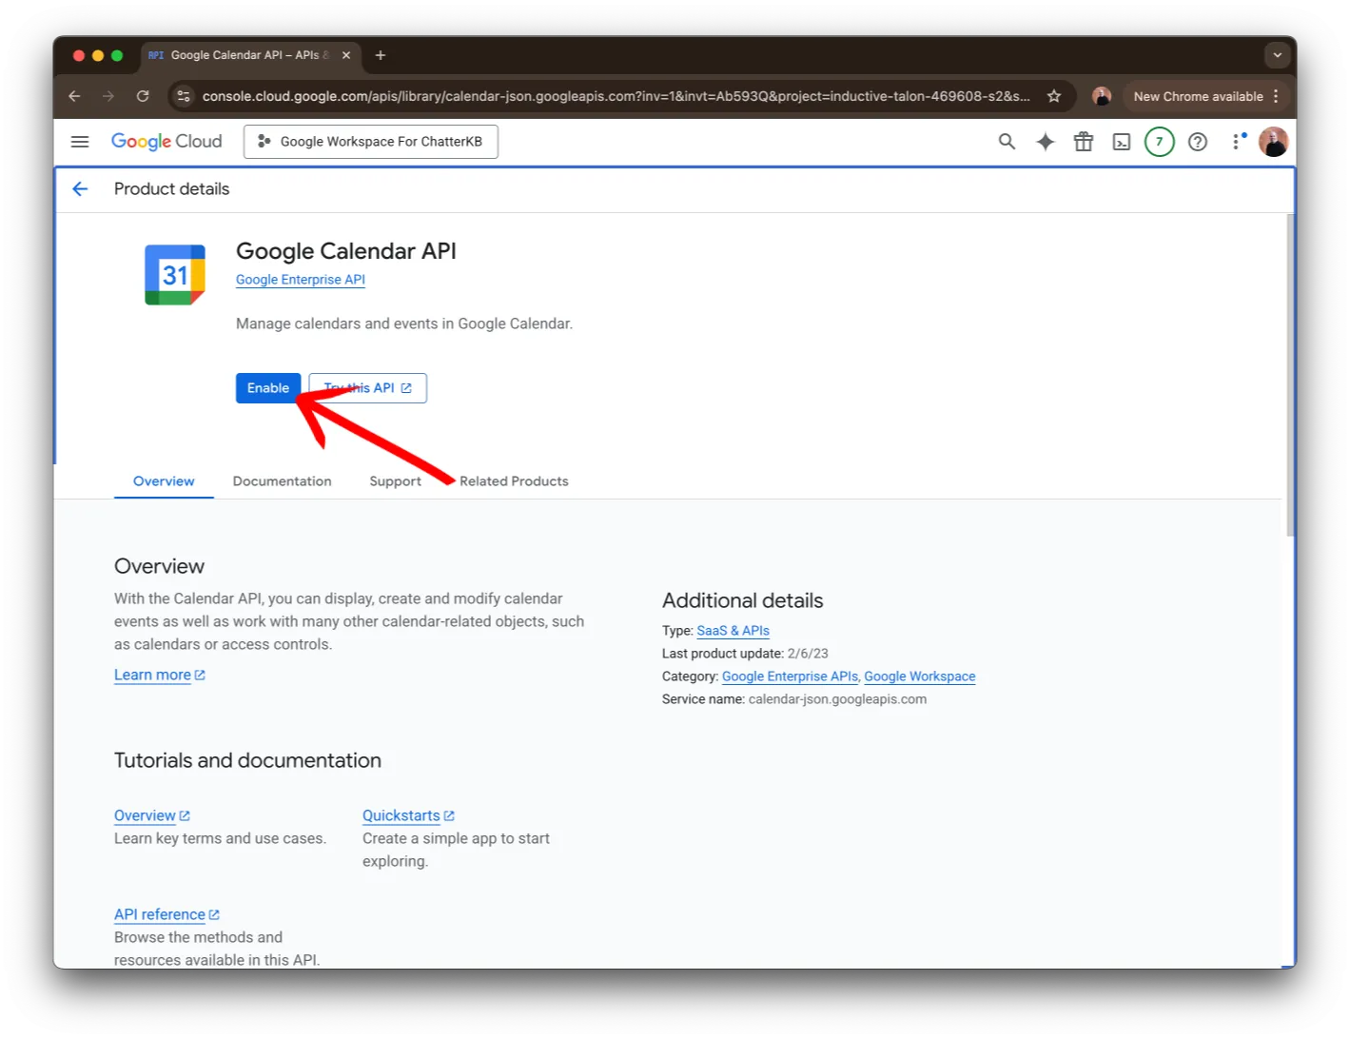Bookmark page with the star icon
Viewport: 1350px width, 1039px height.
pyautogui.click(x=1054, y=96)
